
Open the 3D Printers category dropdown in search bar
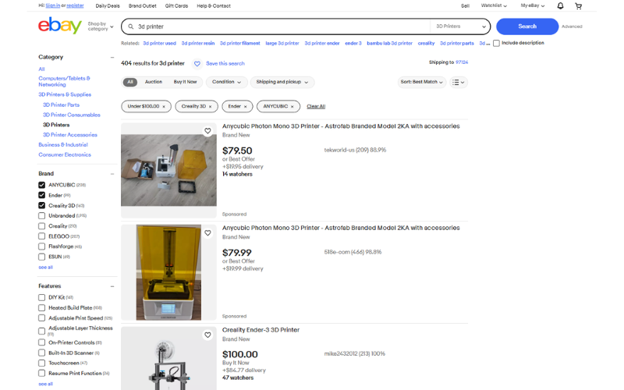tap(460, 27)
